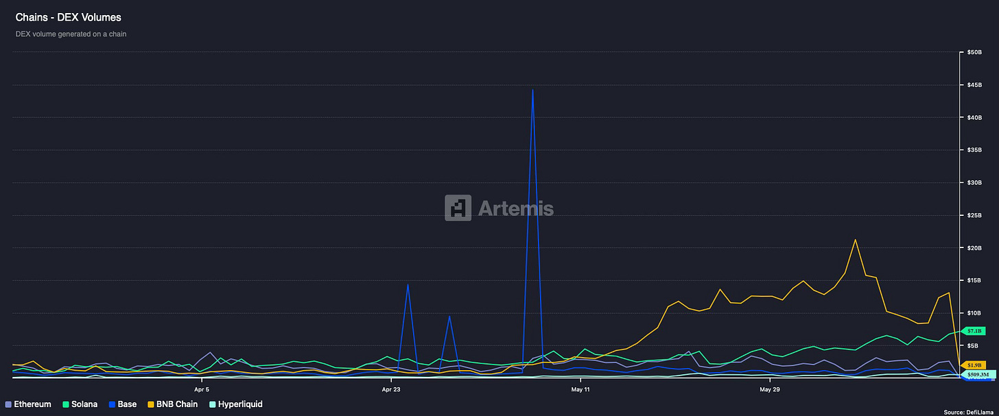Toggle the BNB Chain series in the legend
This screenshot has width=999, height=416.
[172, 404]
